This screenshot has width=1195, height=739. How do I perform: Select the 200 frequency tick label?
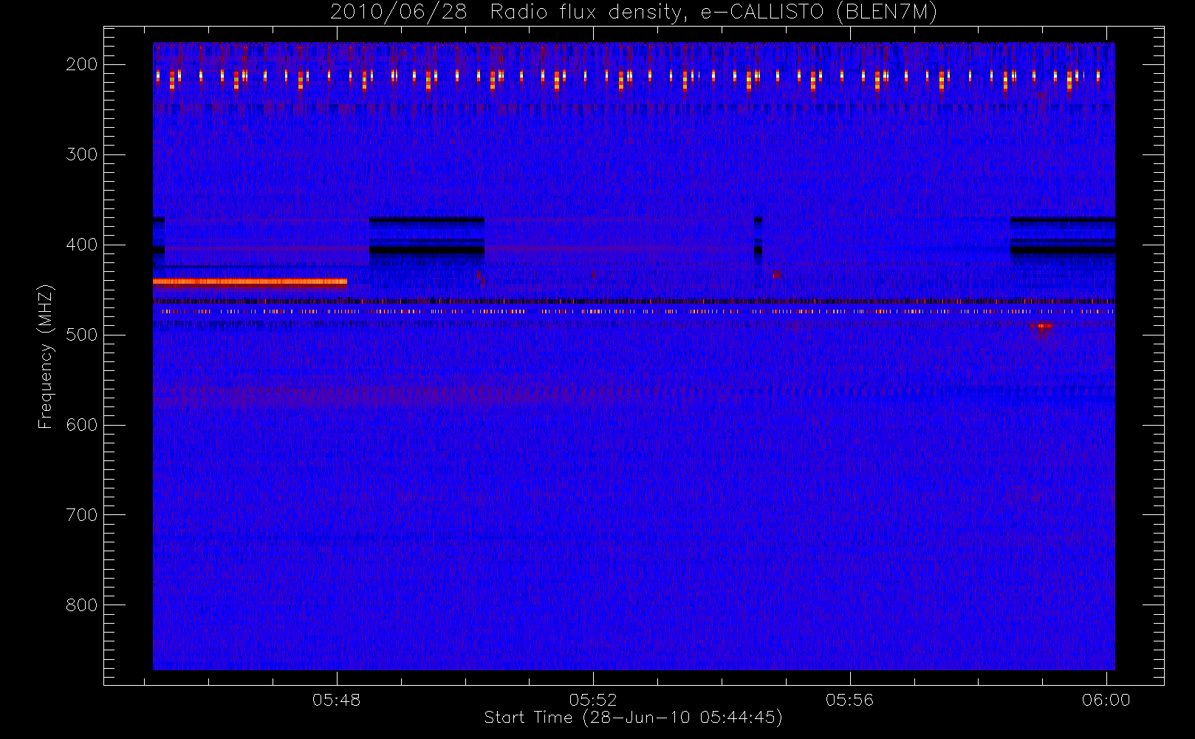pos(81,64)
